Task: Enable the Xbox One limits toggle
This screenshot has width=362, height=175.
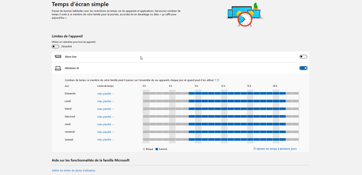Action: (303, 57)
